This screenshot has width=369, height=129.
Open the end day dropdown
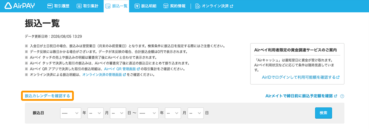pos(195,113)
